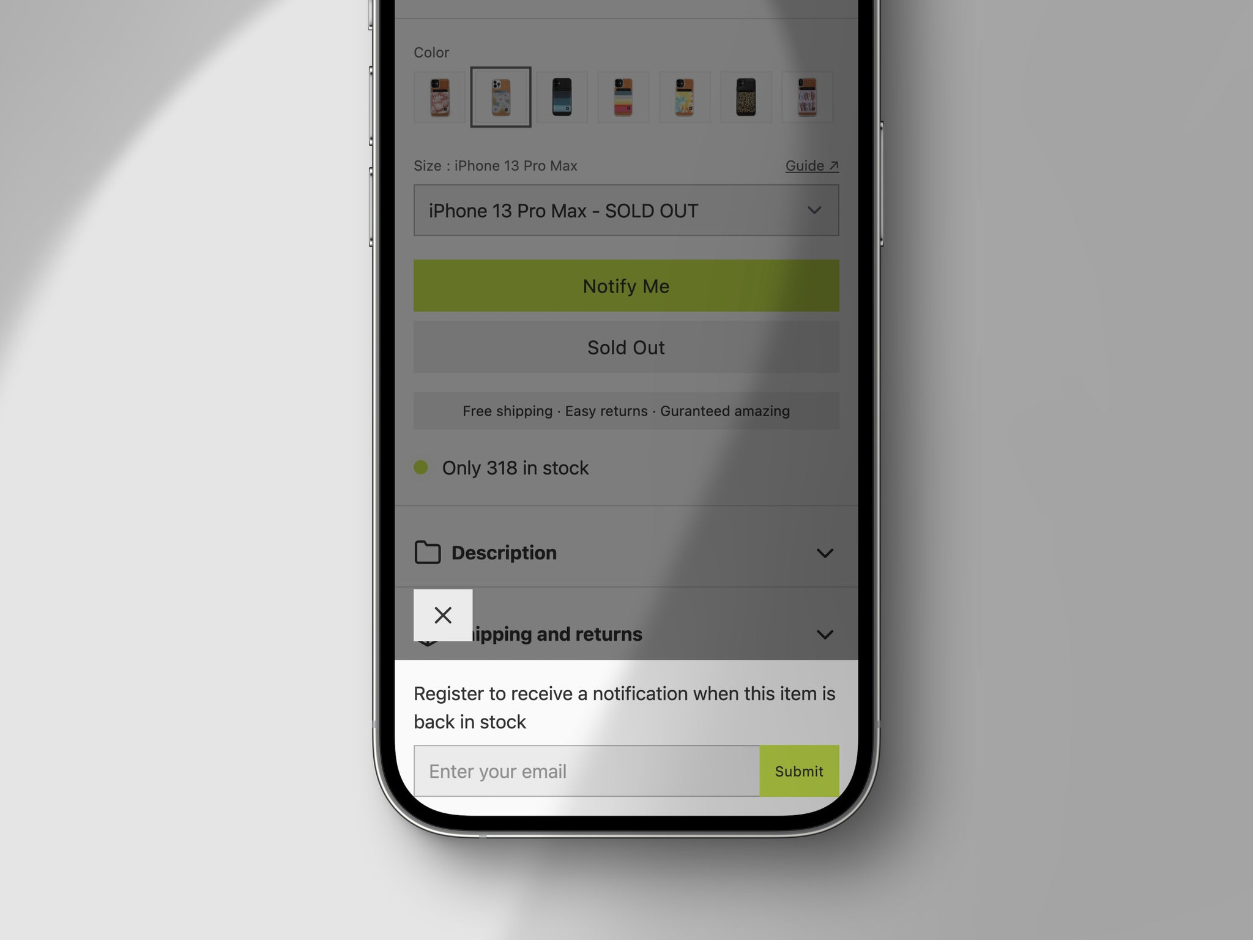
Task: Click the Notify Me button
Action: point(625,285)
